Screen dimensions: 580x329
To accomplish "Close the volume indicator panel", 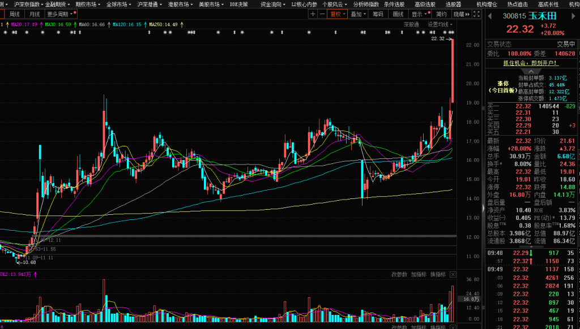I will 453,274.
